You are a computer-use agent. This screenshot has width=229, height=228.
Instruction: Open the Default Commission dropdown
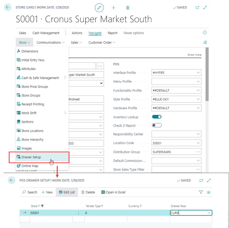(x=198, y=161)
